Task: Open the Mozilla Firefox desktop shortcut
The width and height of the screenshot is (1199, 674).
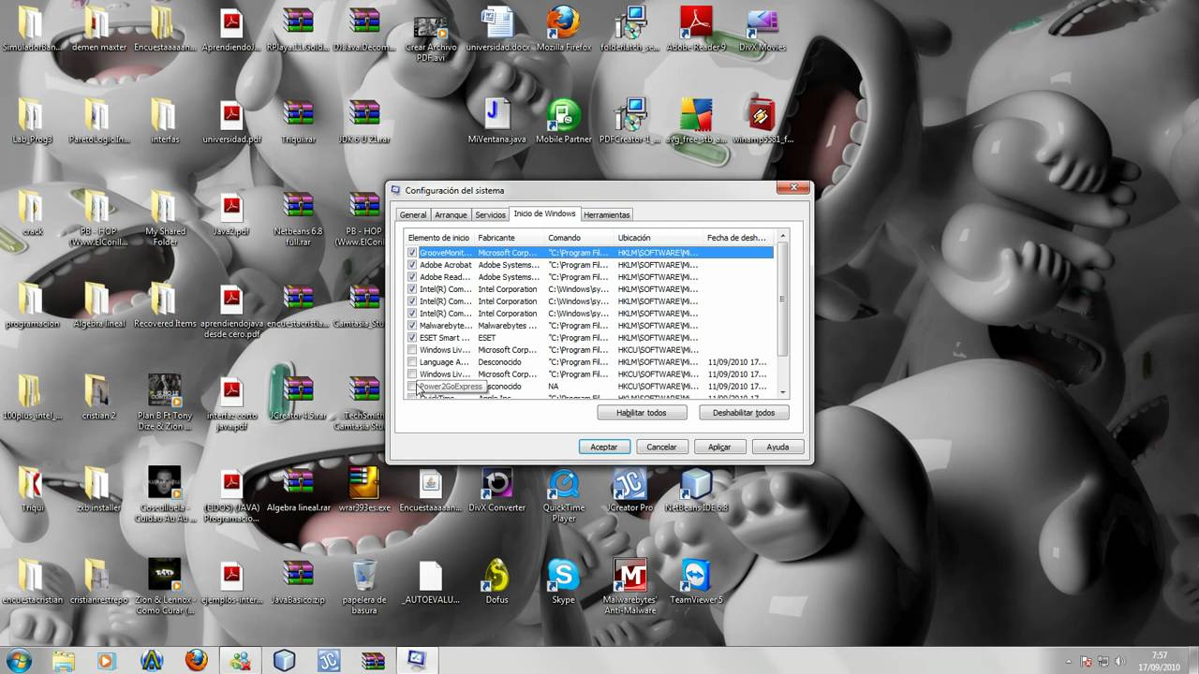Action: tap(564, 28)
